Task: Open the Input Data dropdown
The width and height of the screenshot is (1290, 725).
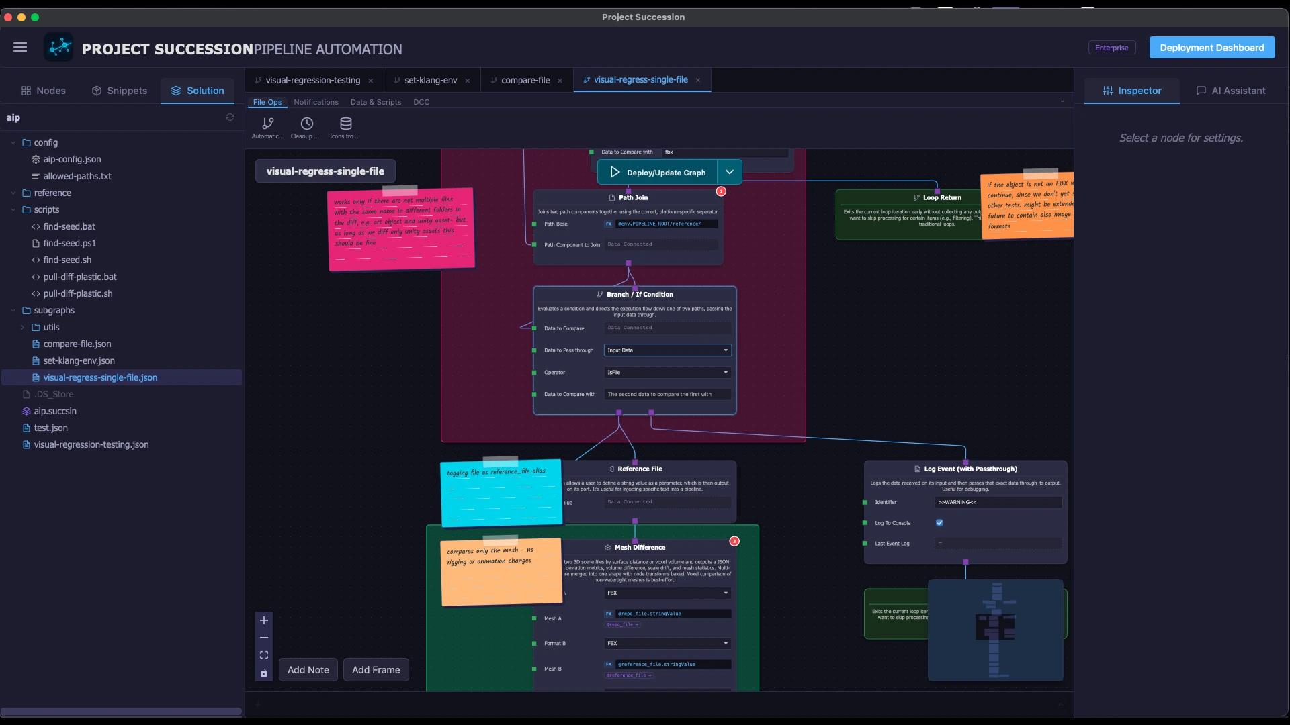Action: tap(667, 350)
